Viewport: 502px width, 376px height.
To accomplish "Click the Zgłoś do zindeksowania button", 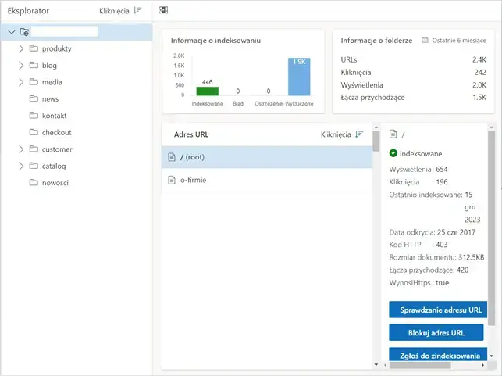I will (x=437, y=355).
